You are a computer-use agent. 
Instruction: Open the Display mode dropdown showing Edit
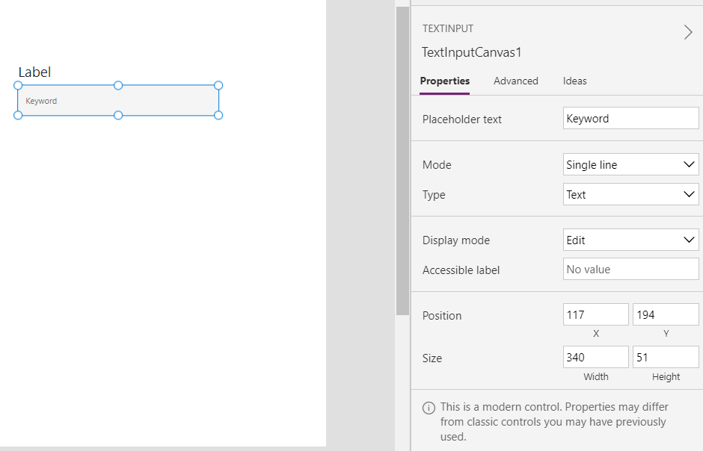630,240
